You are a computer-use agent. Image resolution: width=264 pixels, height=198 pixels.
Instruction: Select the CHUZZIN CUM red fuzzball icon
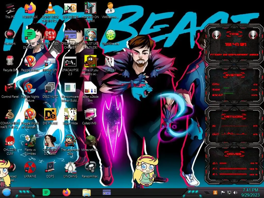(x=10, y=145)
